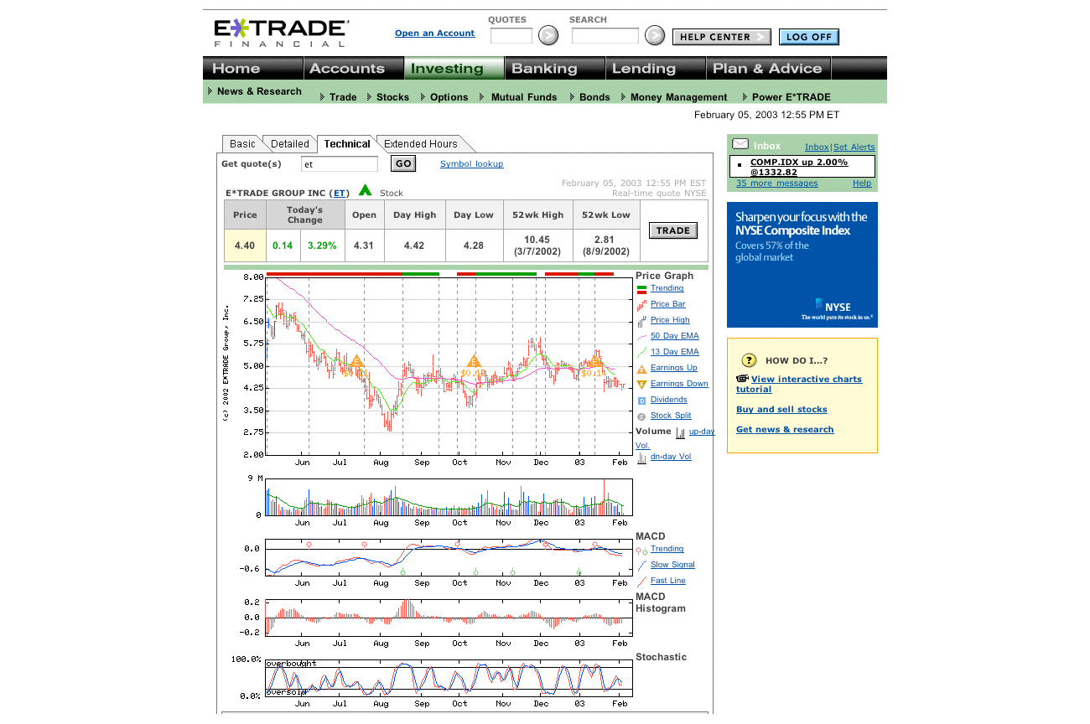The width and height of the screenshot is (1090, 724).
Task: Click the Open an Account link
Action: coord(434,34)
